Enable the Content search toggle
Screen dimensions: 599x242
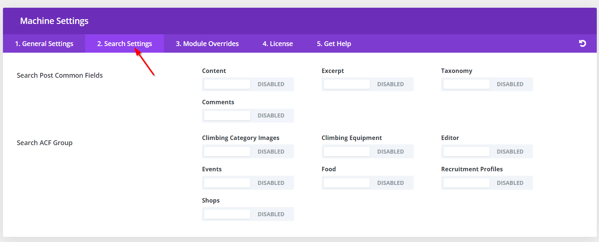click(248, 84)
